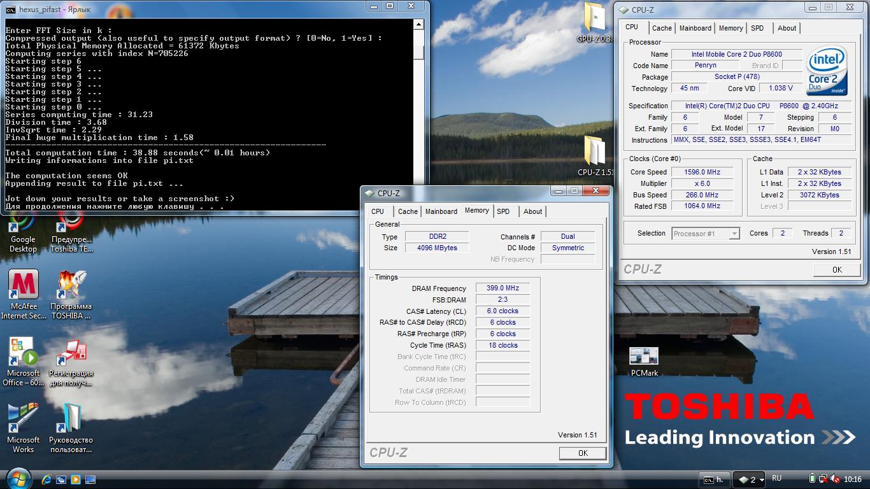Click the battery tray icon

point(812,479)
